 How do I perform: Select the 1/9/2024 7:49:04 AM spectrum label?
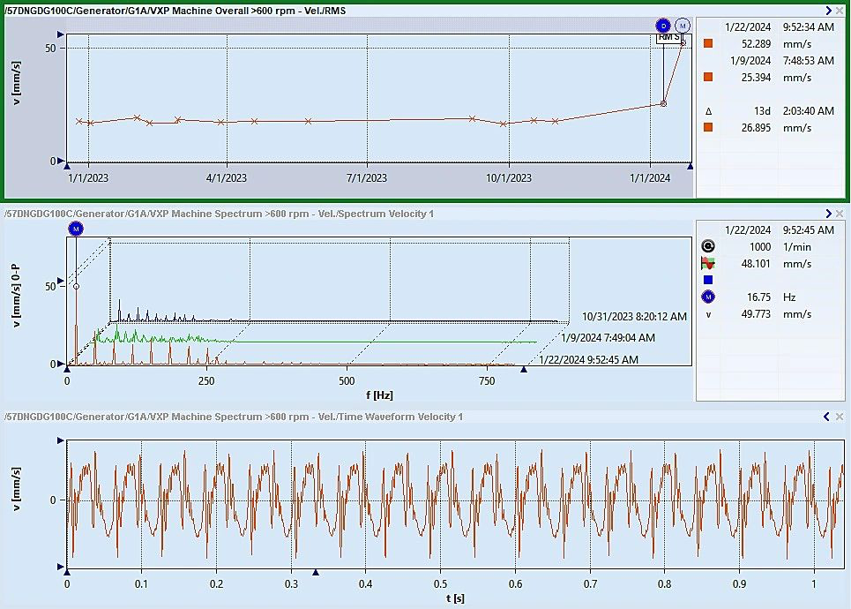[x=608, y=338]
